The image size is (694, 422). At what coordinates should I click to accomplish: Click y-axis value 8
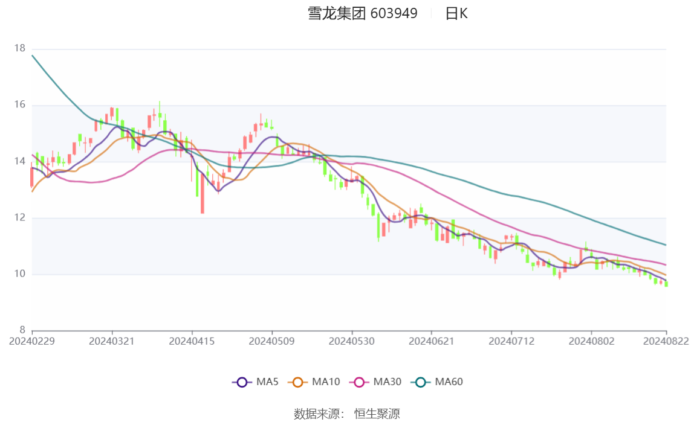click(x=22, y=330)
